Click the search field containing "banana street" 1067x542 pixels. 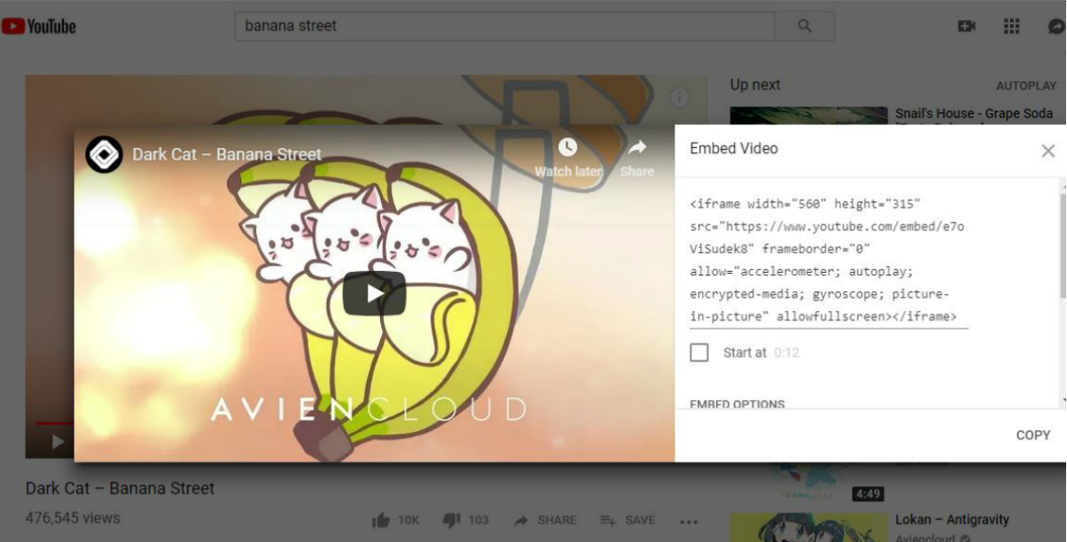504,26
